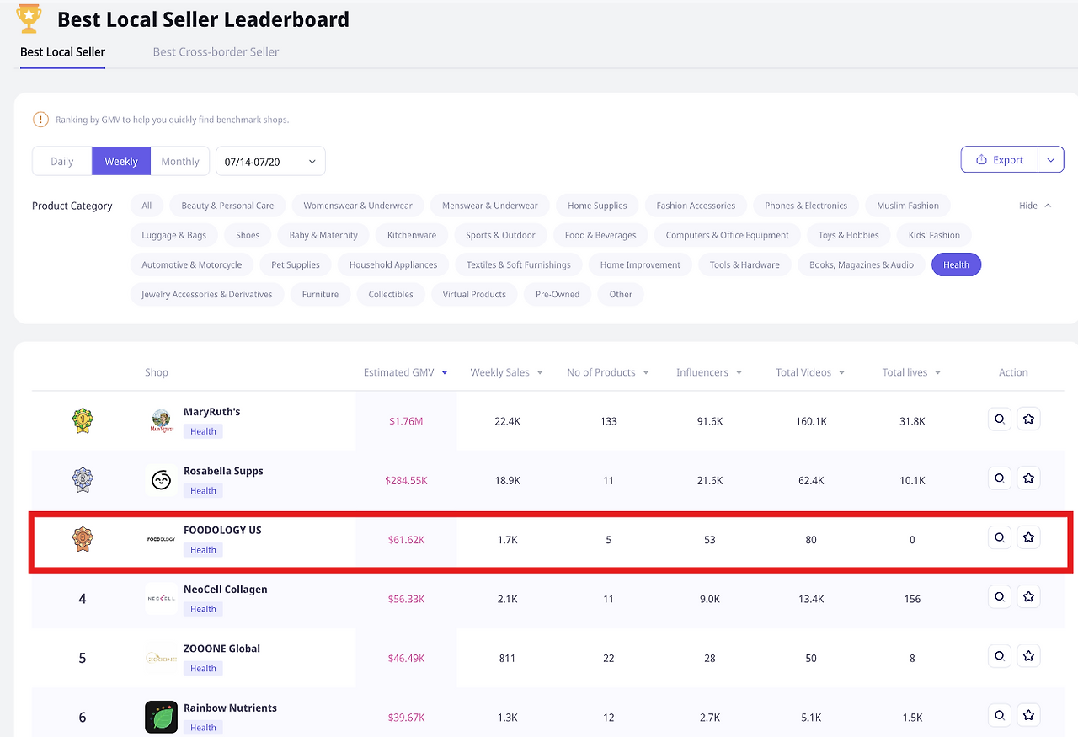The height and width of the screenshot is (737, 1078).
Task: Sort by No of Products column
Action: point(608,372)
